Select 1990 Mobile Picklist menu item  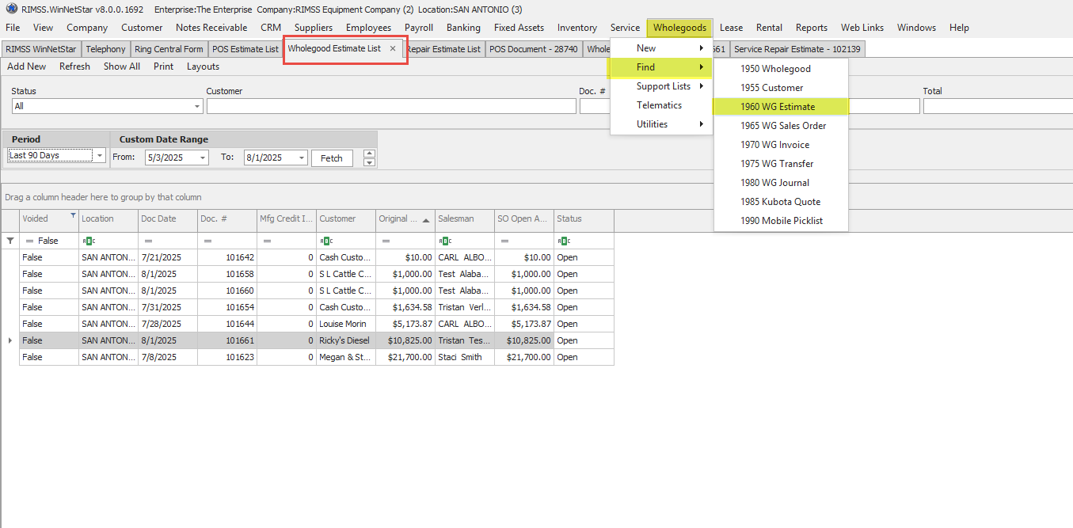(x=781, y=221)
